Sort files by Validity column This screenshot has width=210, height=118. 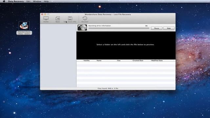(x=87, y=61)
